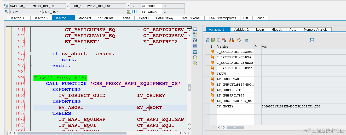Click the Val. column header
346x135 pixels.
coord(303,46)
